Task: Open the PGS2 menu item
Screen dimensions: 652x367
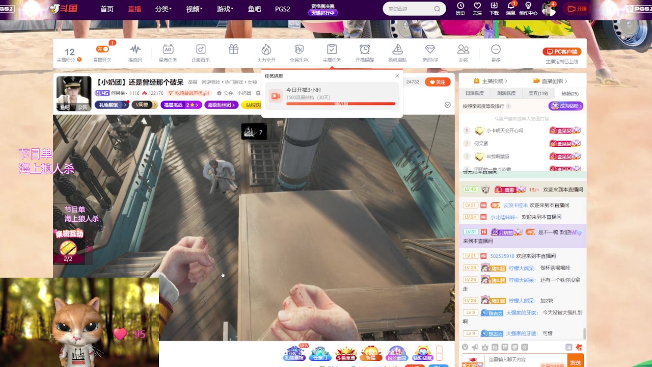Action: 283,9
